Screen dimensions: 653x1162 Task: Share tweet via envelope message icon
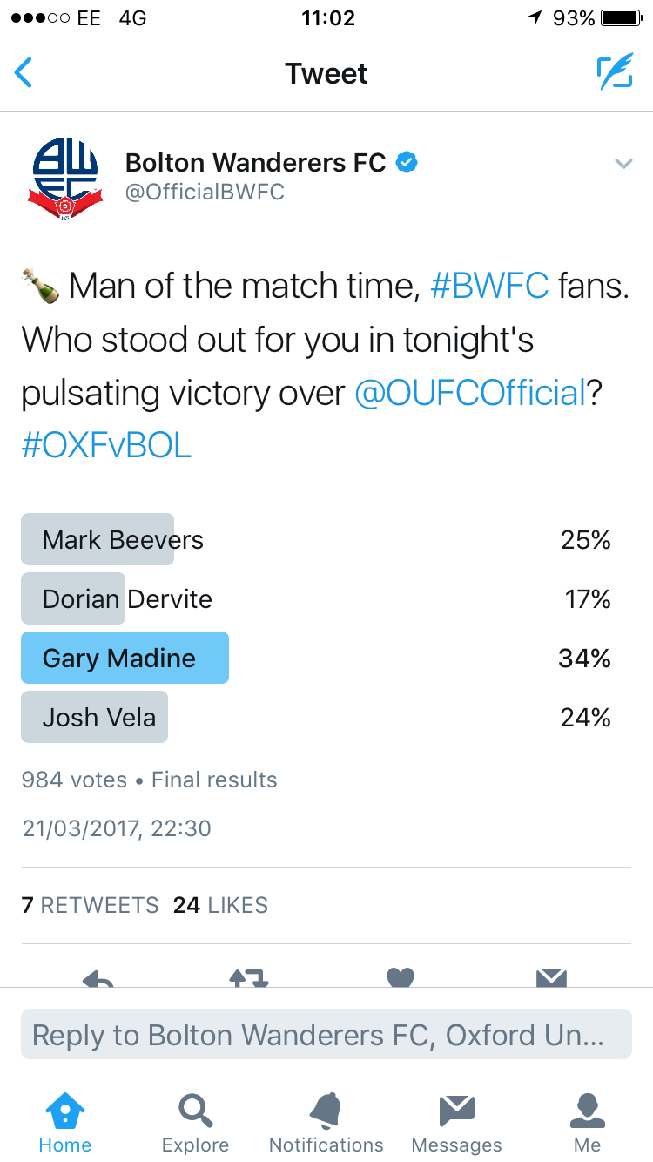point(551,977)
